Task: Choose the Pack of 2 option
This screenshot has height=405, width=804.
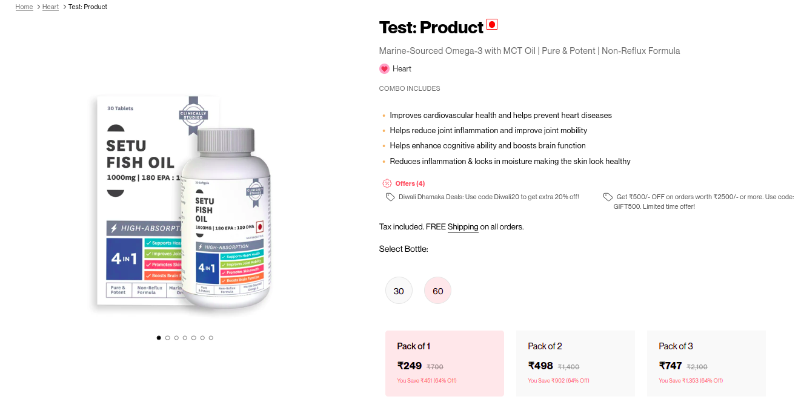Action: (575, 363)
